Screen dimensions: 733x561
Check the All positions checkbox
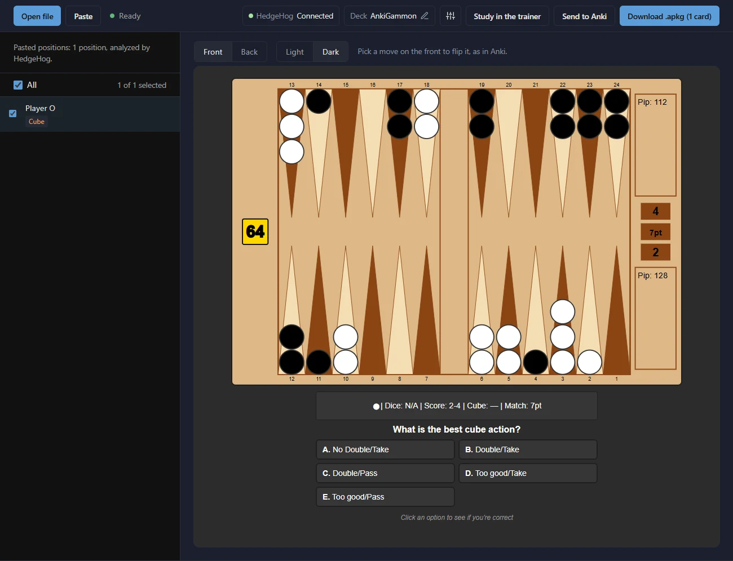click(18, 85)
